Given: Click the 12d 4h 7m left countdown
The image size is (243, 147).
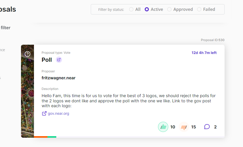Looking at the screenshot, I should tap(204, 53).
